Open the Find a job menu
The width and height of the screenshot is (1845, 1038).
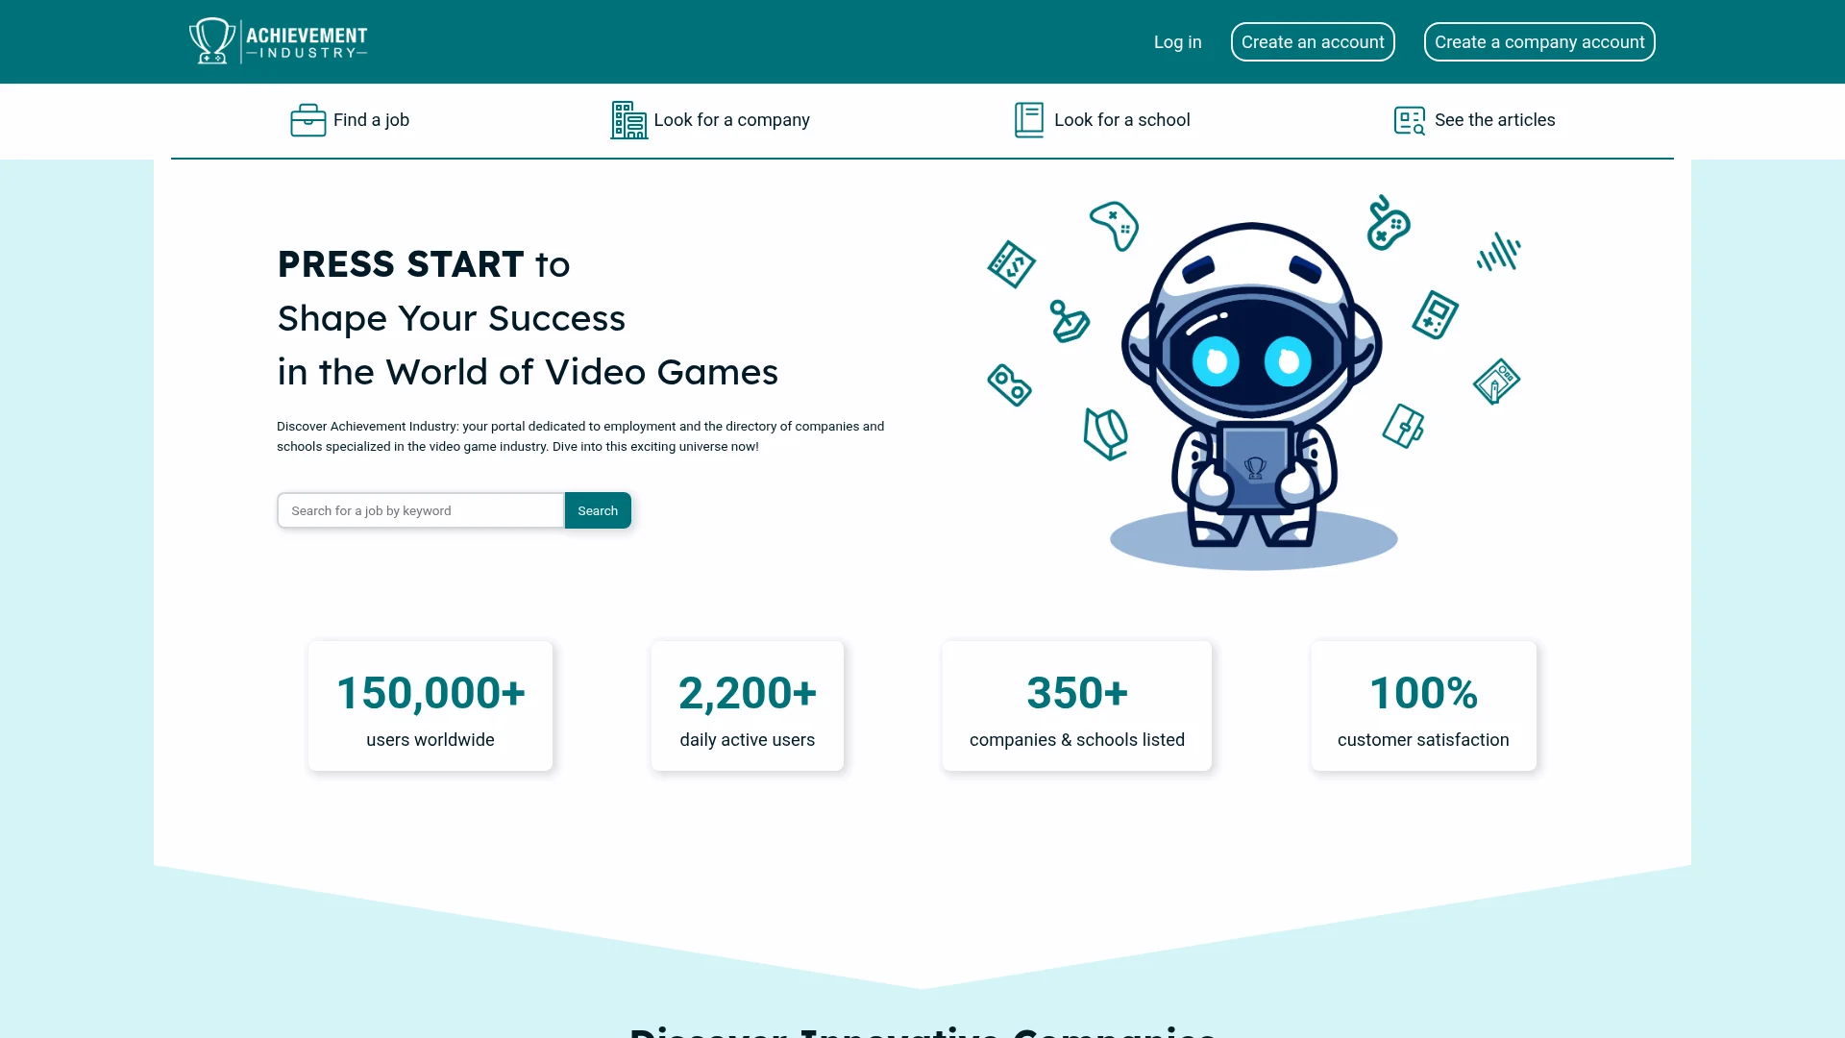click(x=371, y=120)
